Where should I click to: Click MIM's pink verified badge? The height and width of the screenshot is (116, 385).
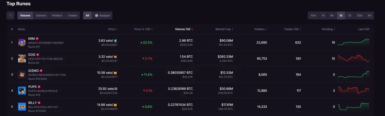point(37,38)
